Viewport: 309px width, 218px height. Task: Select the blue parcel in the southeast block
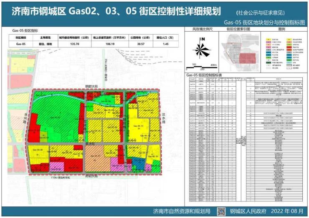(x=139, y=163)
